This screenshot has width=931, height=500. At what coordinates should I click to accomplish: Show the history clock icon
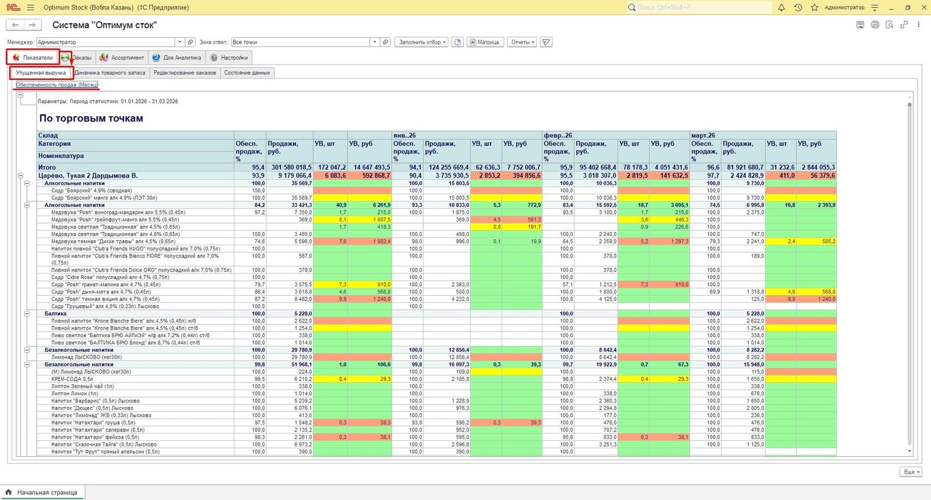pyautogui.click(x=798, y=8)
